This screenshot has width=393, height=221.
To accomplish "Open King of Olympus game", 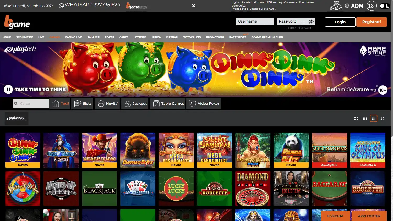I will click(x=368, y=150).
